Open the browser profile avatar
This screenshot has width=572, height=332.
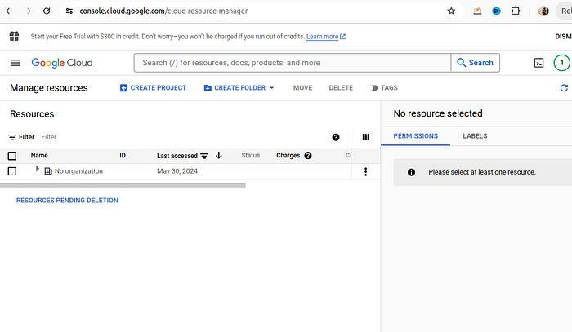[x=543, y=11]
